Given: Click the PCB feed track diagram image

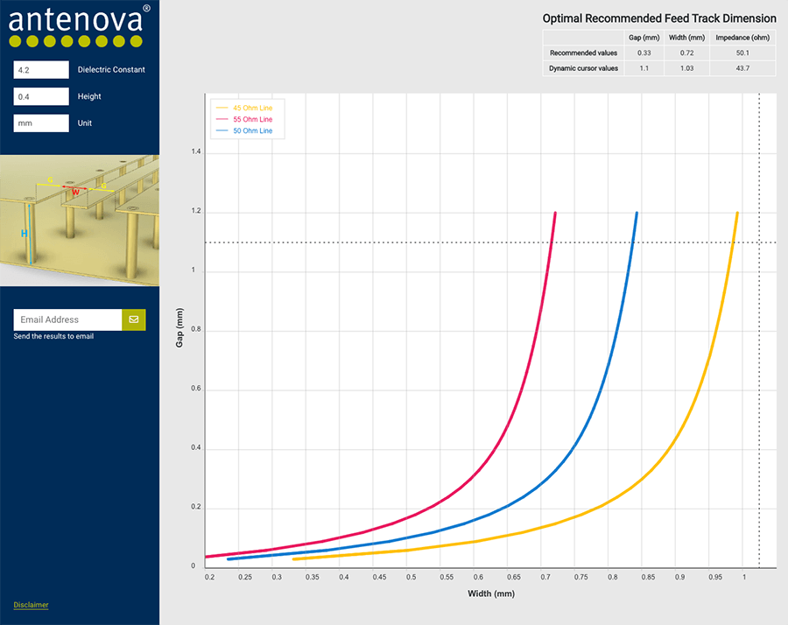Looking at the screenshot, I should (80, 221).
